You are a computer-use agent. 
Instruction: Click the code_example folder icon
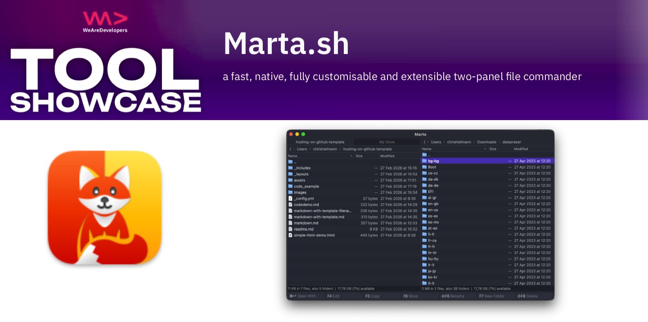click(x=290, y=186)
